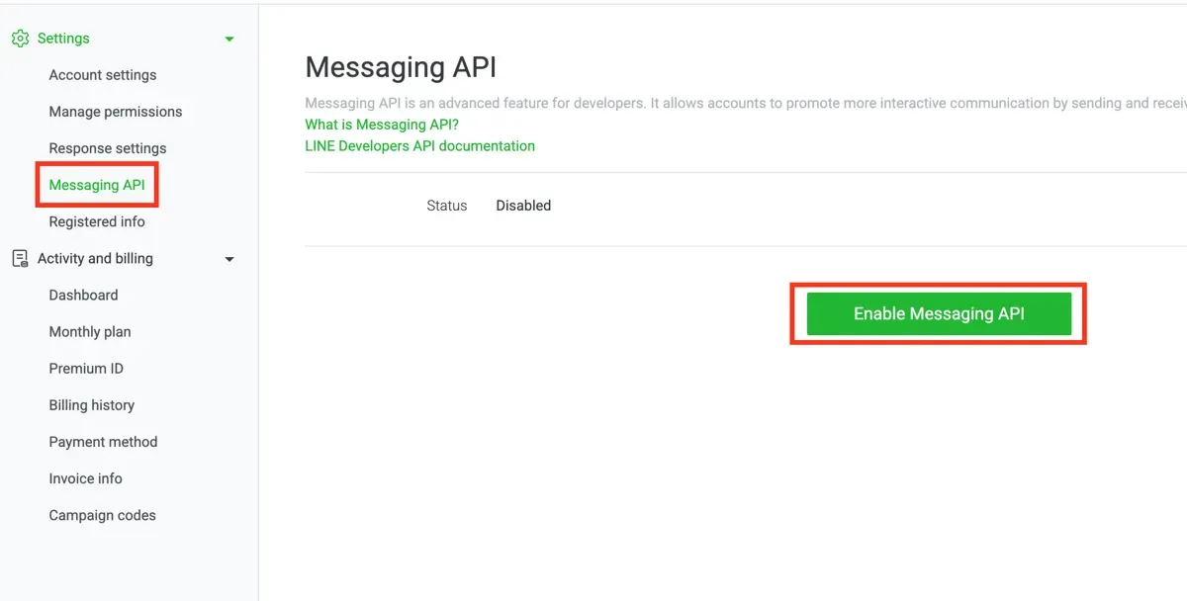Collapse the Settings section

[228, 38]
